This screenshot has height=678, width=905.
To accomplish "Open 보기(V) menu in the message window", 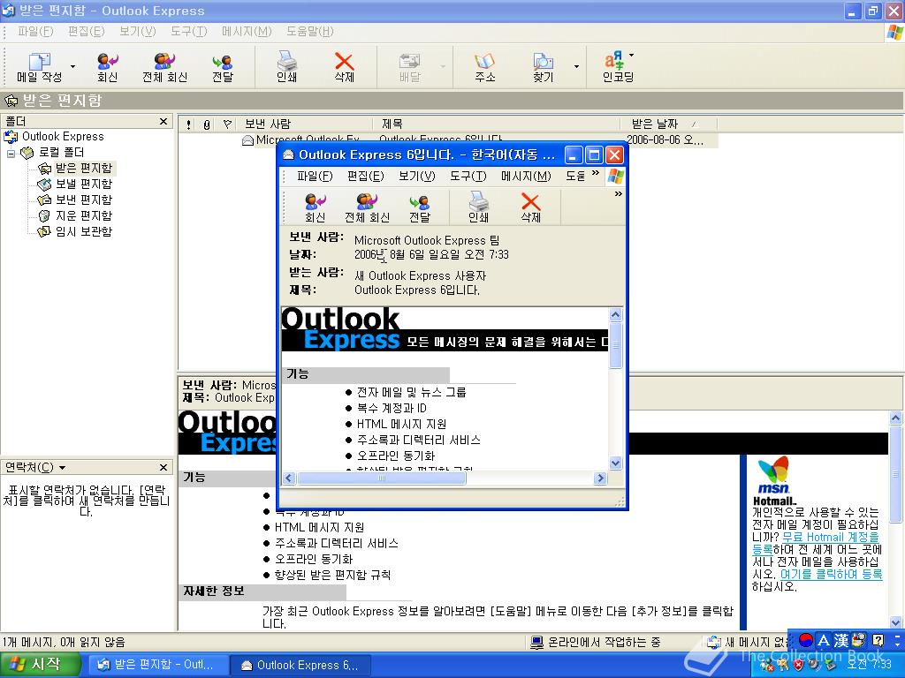I will tap(417, 176).
